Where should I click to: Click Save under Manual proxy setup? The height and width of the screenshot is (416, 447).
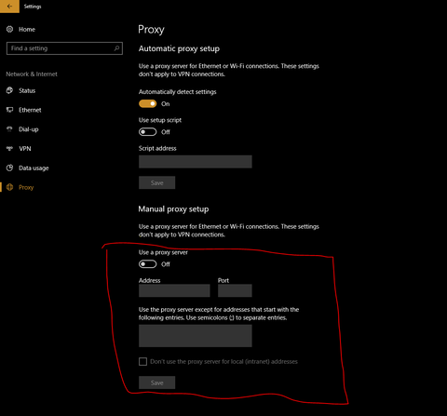click(156, 382)
